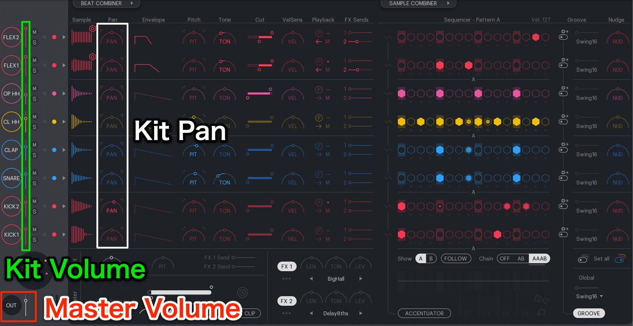Screen dimensions: 633x326
Task: Click the FOLLOW button
Action: click(456, 258)
